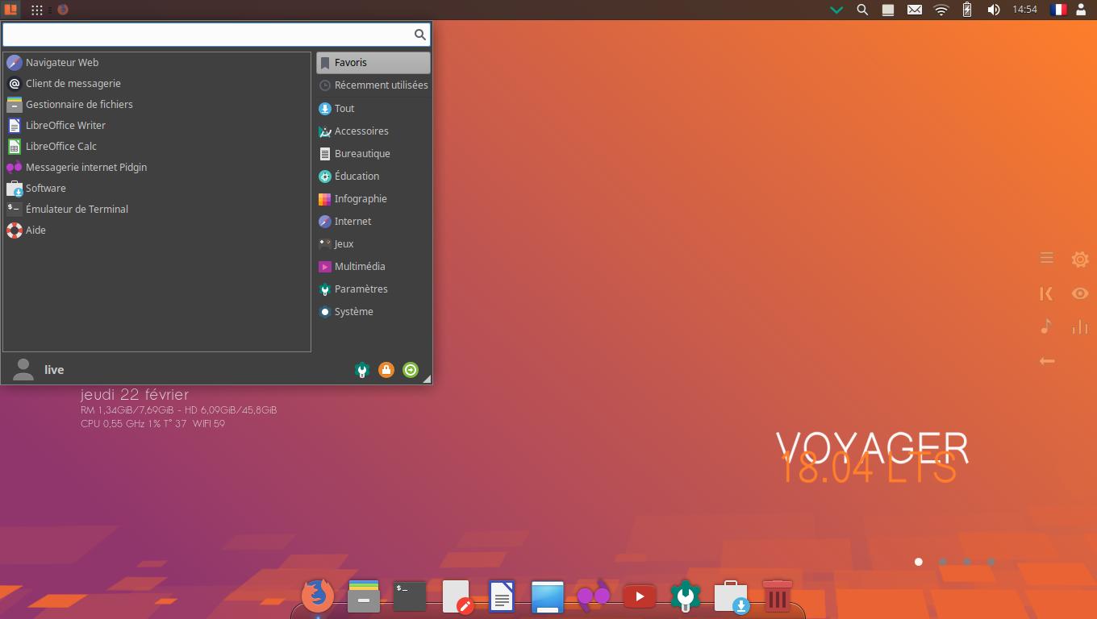Open the text editor dock icon
Screen dimensions: 1097x619
pyautogui.click(x=456, y=597)
